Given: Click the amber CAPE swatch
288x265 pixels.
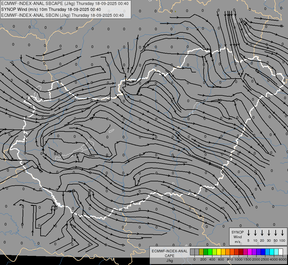Looking at the screenshot, I should point(223,252).
